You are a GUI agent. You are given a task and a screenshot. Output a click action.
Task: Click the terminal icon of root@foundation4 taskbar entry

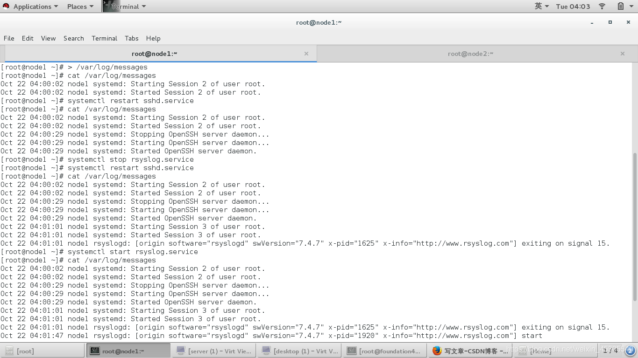pyautogui.click(x=352, y=351)
